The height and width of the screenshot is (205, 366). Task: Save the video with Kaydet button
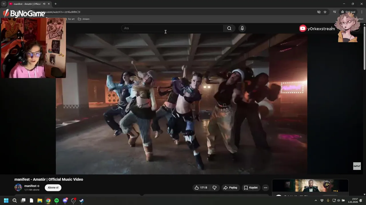(251, 188)
